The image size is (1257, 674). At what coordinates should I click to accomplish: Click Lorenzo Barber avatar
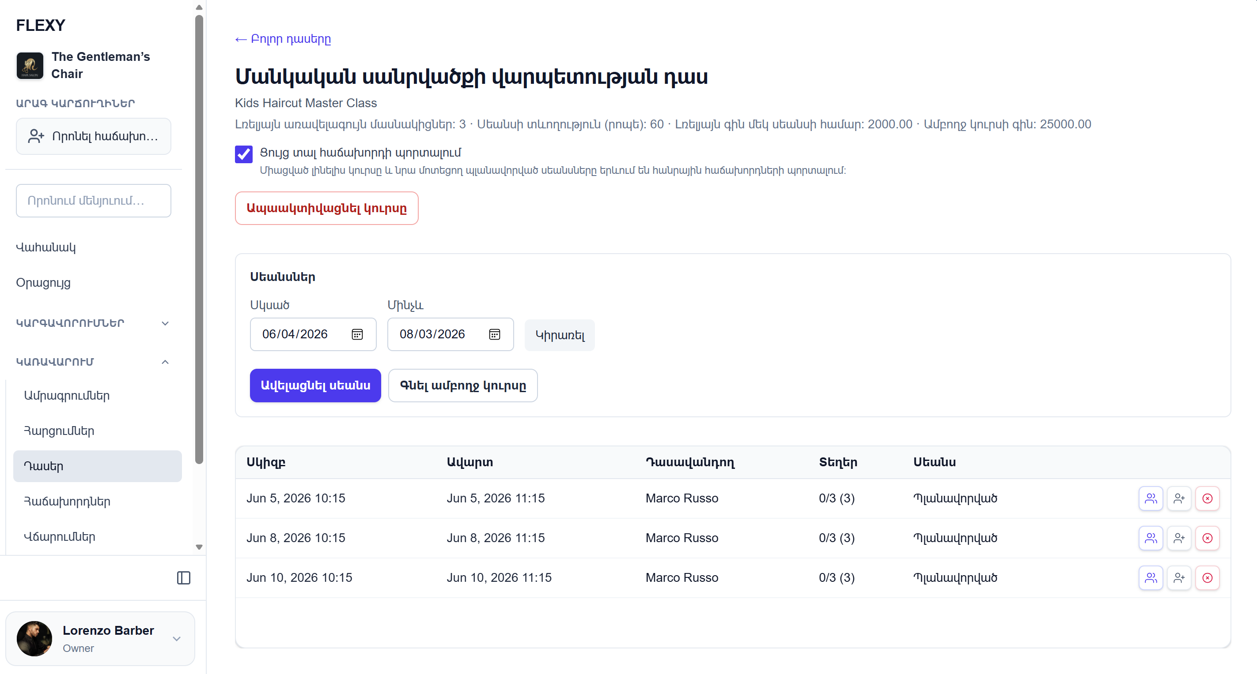(34, 638)
